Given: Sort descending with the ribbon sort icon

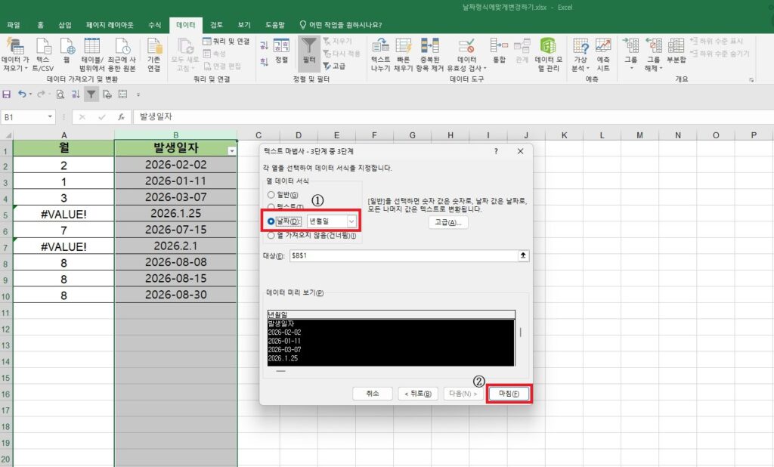Looking at the screenshot, I should (x=264, y=62).
